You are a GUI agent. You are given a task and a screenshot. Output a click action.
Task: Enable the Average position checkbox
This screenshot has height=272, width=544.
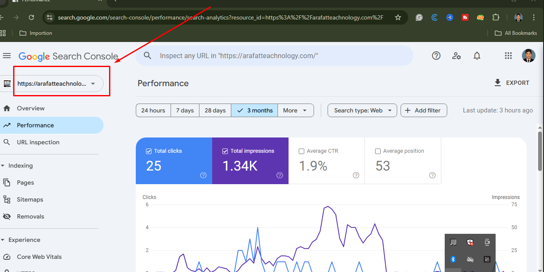[378, 151]
